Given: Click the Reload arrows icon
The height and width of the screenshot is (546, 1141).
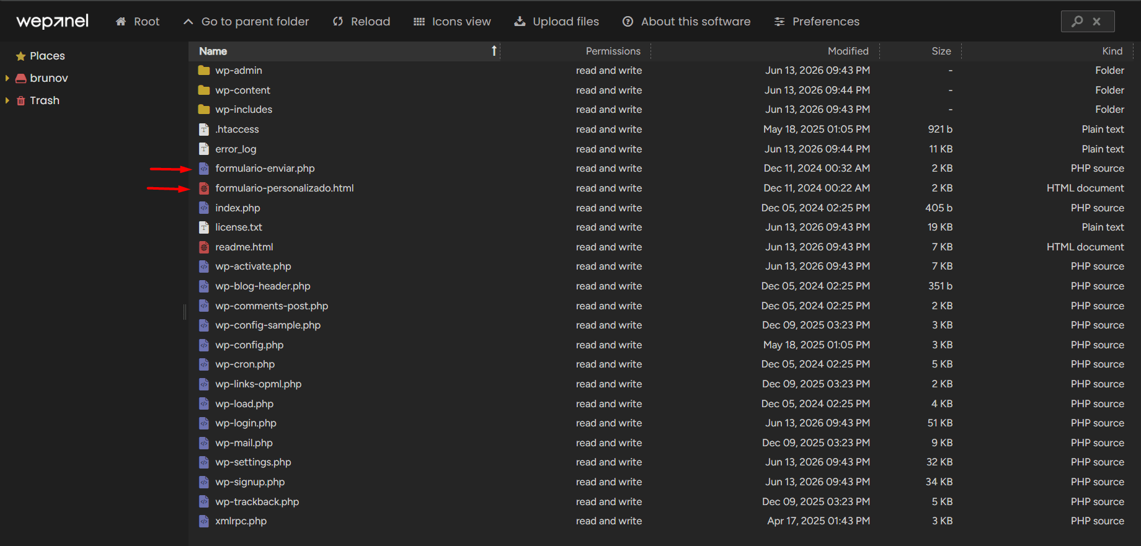Looking at the screenshot, I should click(x=338, y=22).
